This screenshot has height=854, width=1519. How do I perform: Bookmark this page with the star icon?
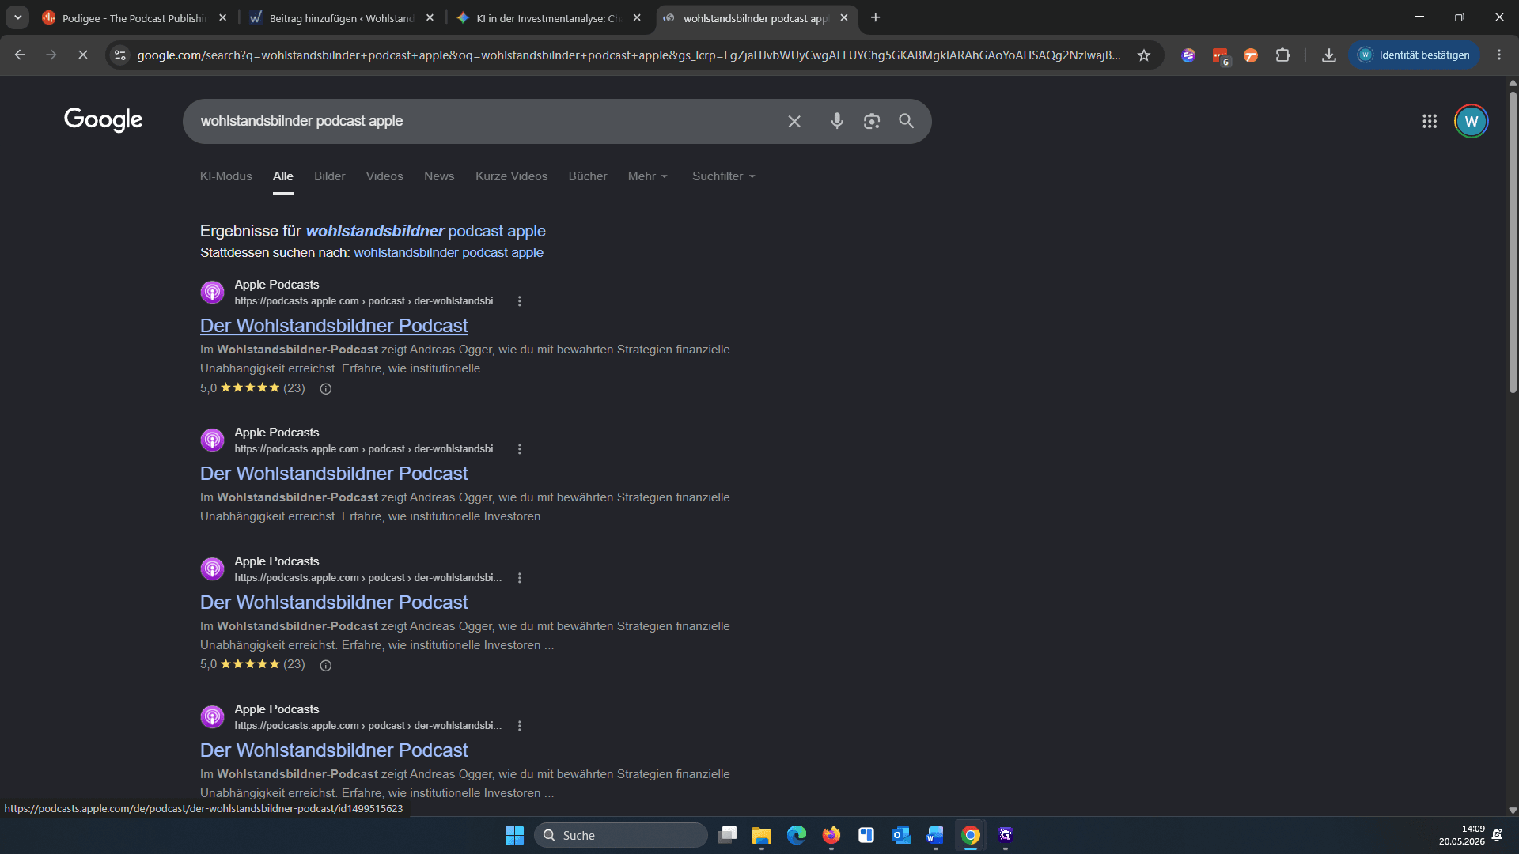pyautogui.click(x=1144, y=55)
